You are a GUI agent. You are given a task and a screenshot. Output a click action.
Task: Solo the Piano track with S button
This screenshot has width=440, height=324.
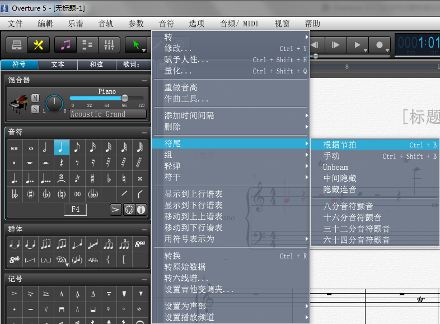(35, 109)
